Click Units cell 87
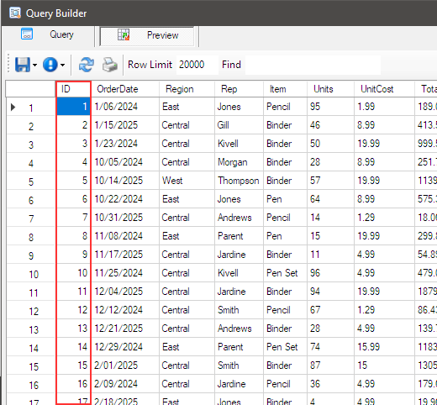Image resolution: width=437 pixels, height=405 pixels. [x=330, y=366]
